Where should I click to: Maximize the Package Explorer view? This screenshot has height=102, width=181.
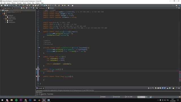(33, 8)
